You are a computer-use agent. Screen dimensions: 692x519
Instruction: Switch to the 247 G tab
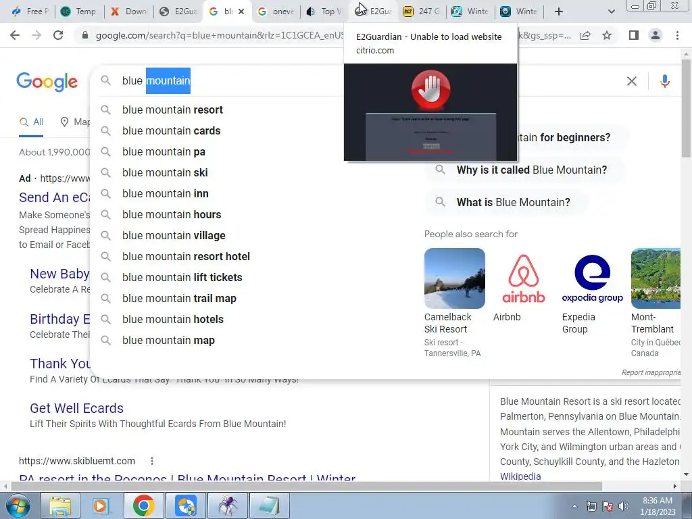[x=422, y=11]
